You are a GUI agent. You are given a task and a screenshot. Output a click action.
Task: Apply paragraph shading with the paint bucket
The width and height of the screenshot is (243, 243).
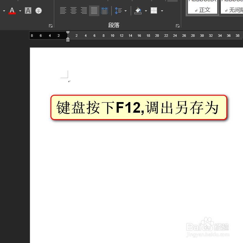click(138, 10)
